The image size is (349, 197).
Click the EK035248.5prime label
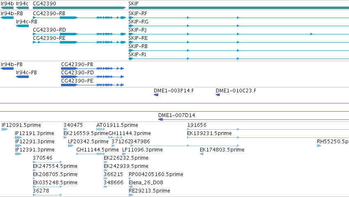(55, 183)
